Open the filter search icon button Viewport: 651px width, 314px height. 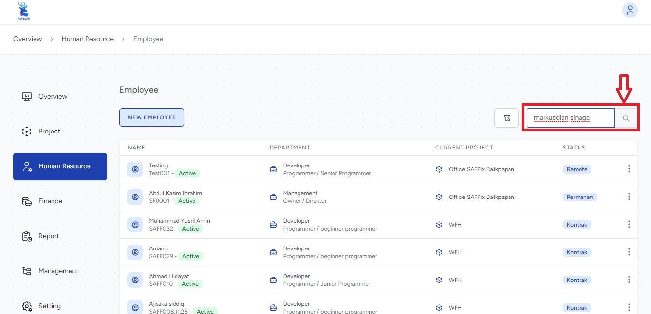tap(507, 118)
